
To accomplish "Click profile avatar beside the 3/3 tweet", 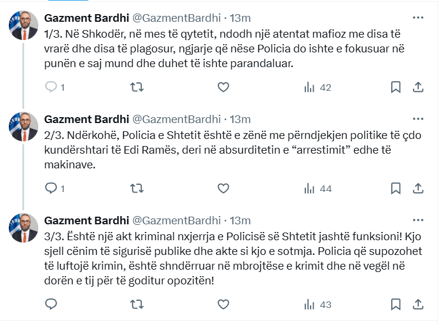I will click(24, 228).
